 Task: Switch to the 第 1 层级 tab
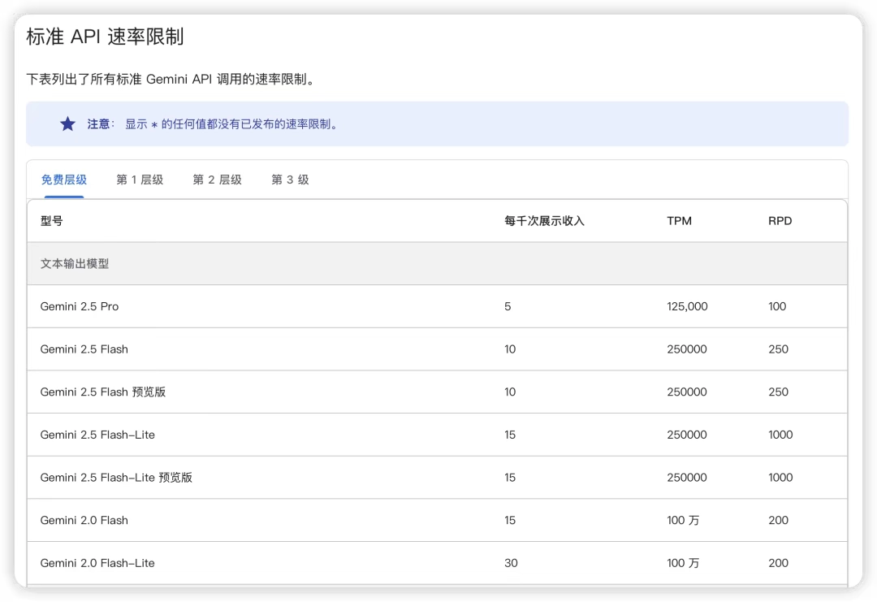click(x=139, y=180)
